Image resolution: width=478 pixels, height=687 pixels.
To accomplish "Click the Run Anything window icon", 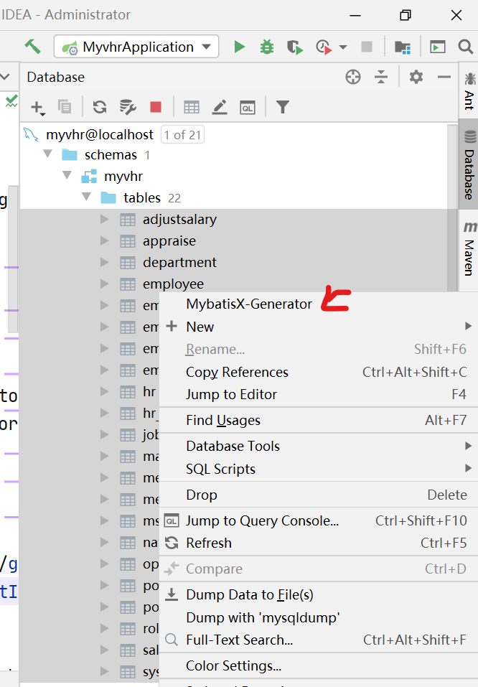I will [x=437, y=47].
